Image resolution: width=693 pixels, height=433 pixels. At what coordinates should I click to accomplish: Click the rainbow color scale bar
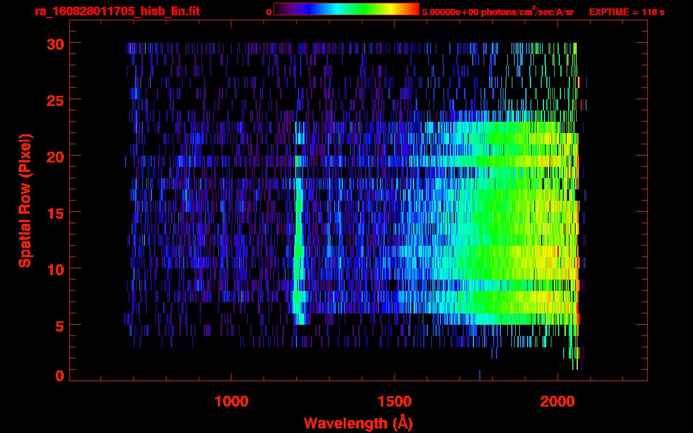click(346, 9)
